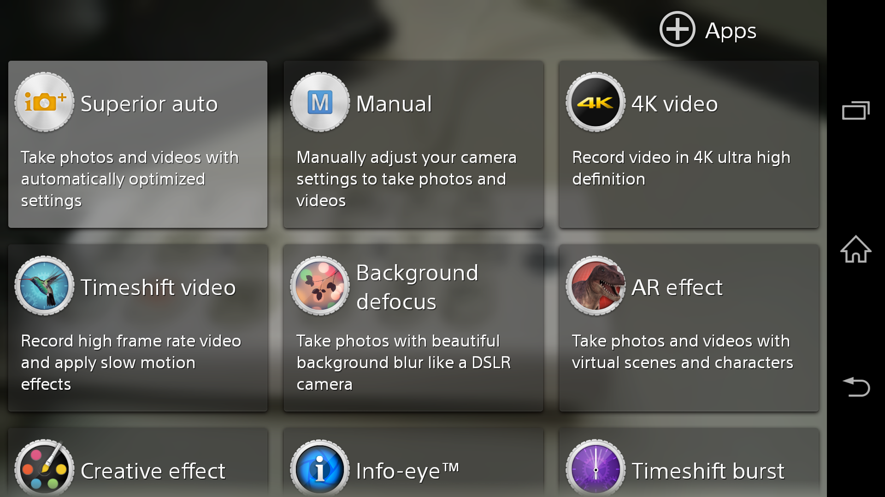Open the Creative effect palette icon
Screen dimensions: 885x497
(x=44, y=469)
